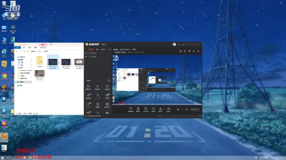The height and width of the screenshot is (160, 286).
Task: Open user avatar in streaming app title bar
Action: (174, 44)
